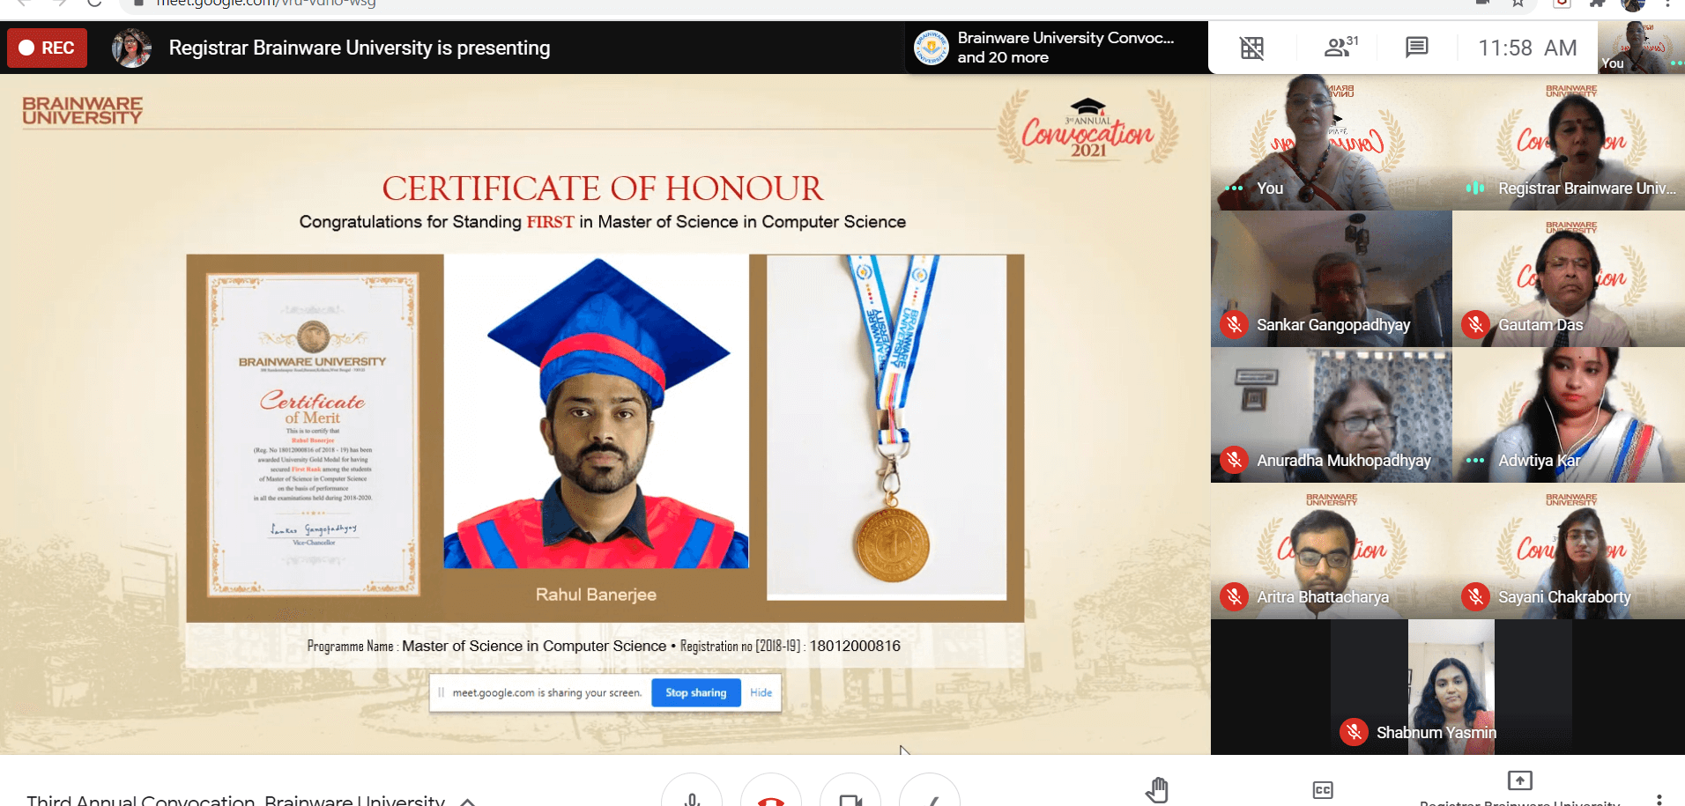
Task: Raise hand using the hand icon
Action: pos(1157,790)
